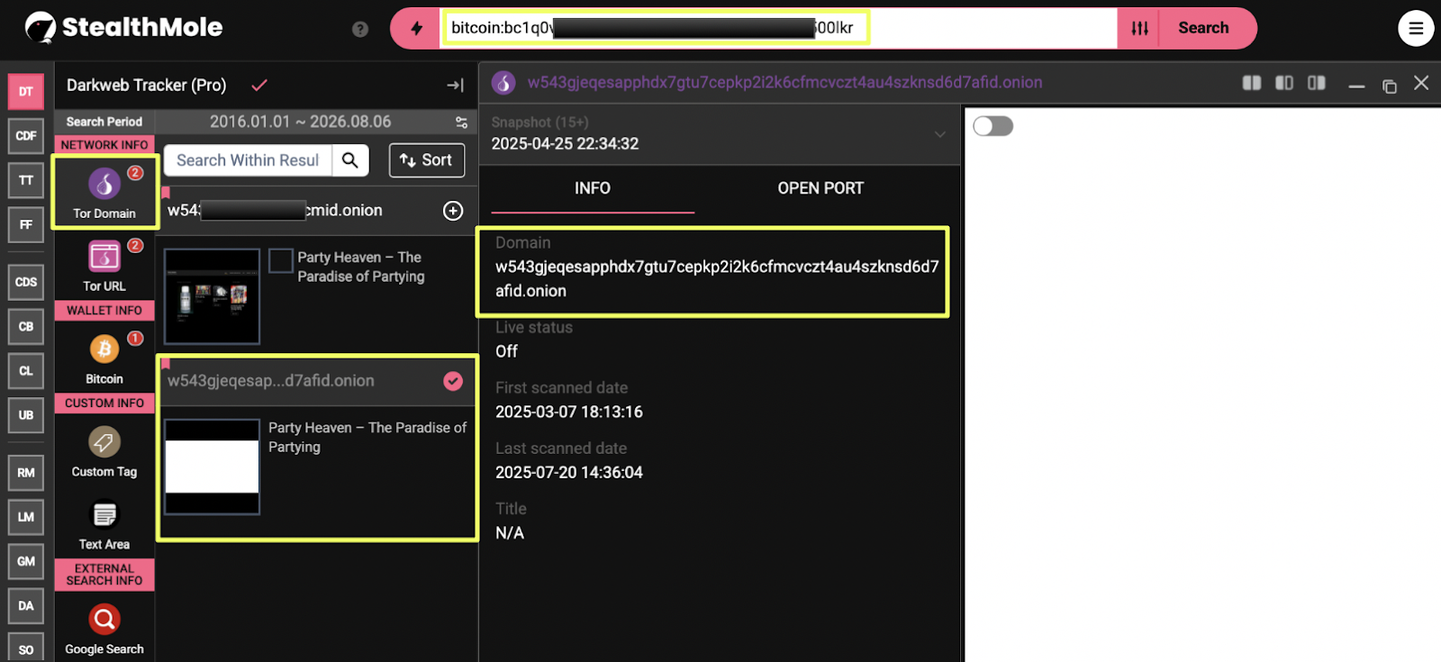Open the Sort options
Image resolution: width=1441 pixels, height=662 pixels.
[427, 160]
